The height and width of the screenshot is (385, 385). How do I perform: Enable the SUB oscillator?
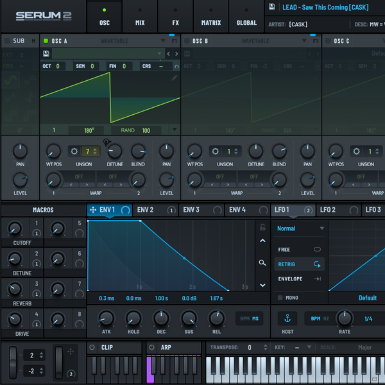(x=7, y=41)
